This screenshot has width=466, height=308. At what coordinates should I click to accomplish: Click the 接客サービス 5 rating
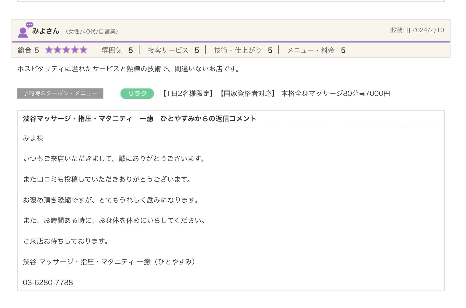(173, 50)
